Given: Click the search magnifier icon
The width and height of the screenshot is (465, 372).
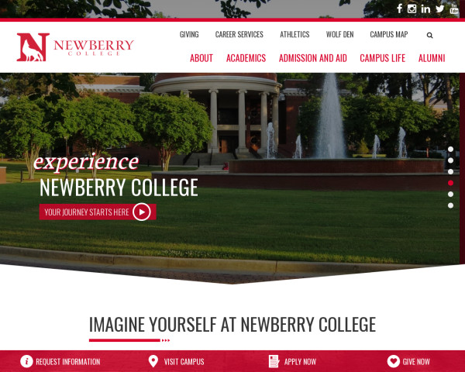Looking at the screenshot, I should pos(429,36).
